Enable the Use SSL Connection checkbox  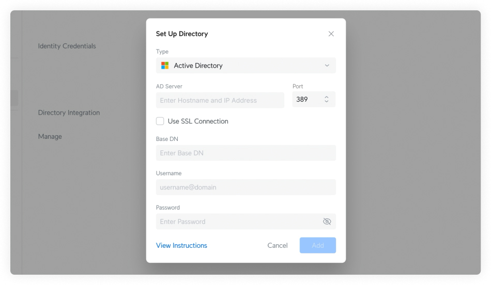tap(160, 121)
